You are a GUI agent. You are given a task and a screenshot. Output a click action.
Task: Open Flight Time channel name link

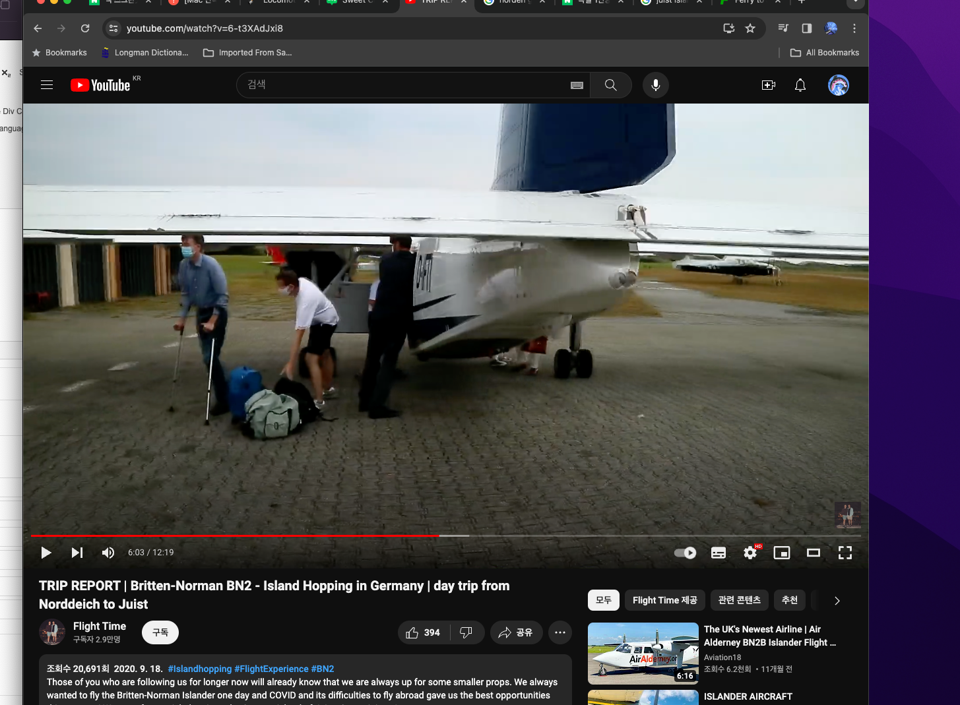tap(100, 626)
